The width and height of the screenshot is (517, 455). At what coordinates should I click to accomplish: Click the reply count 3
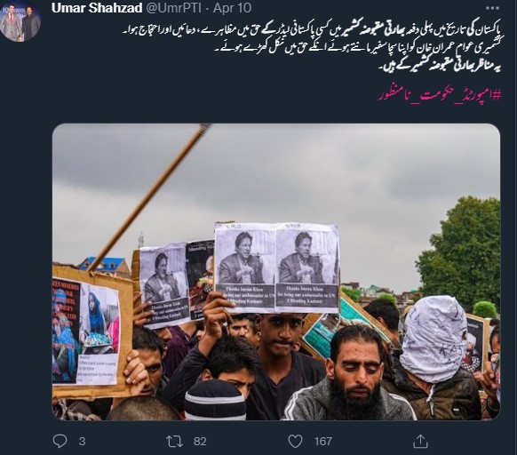coord(82,442)
